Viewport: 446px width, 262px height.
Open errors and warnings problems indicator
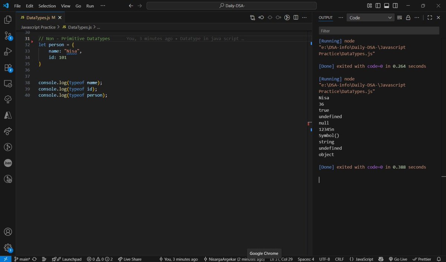point(100,259)
